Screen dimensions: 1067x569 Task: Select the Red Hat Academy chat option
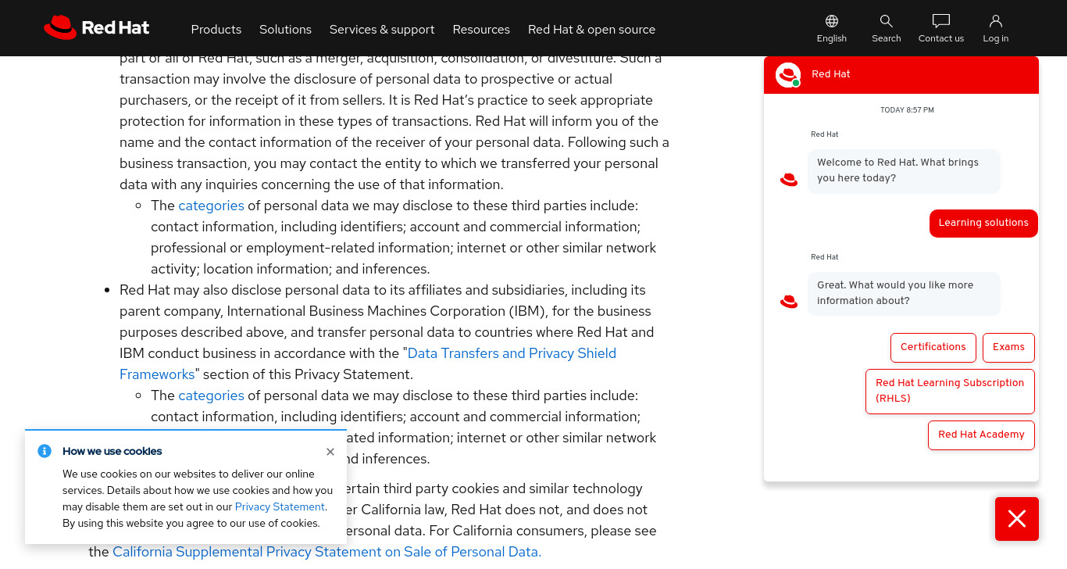pos(981,435)
